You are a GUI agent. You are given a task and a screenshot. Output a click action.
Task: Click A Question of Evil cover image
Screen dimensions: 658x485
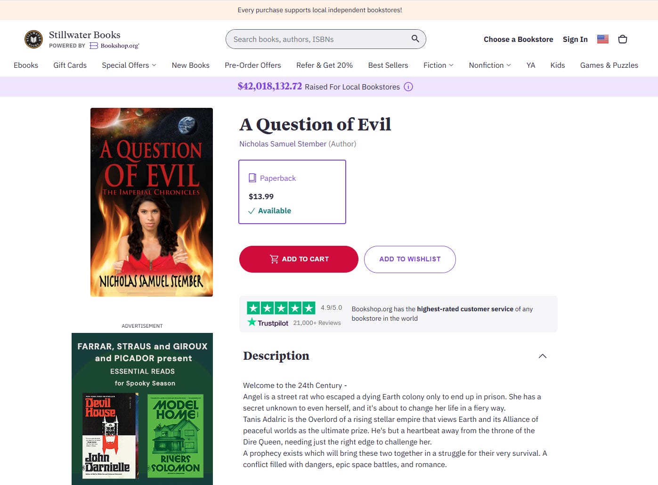click(152, 202)
